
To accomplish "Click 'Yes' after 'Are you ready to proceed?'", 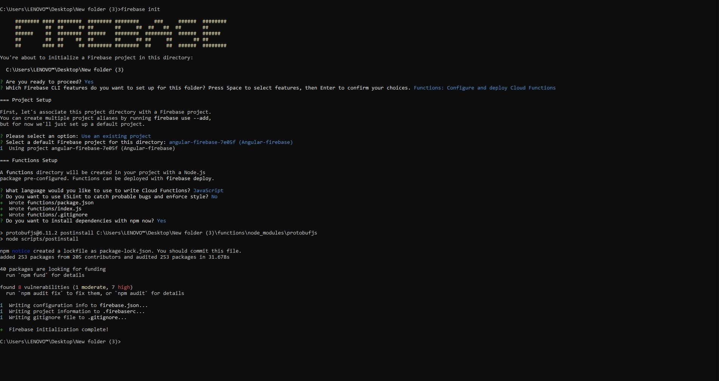I will (89, 82).
